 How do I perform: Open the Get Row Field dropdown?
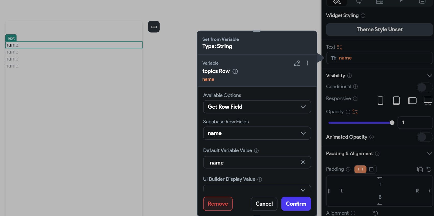pos(257,107)
